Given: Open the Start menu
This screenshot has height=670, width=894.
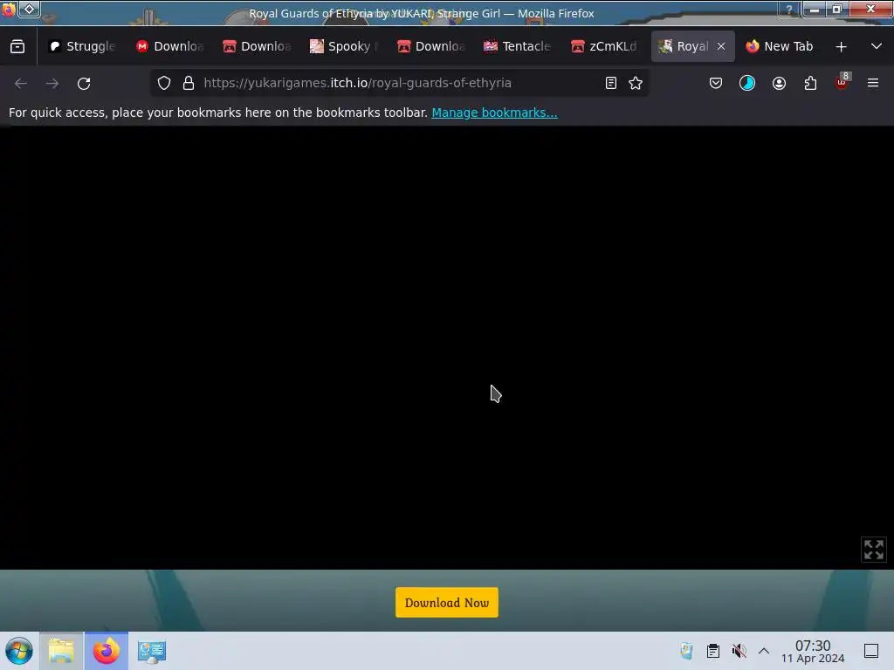Looking at the screenshot, I should (x=19, y=651).
